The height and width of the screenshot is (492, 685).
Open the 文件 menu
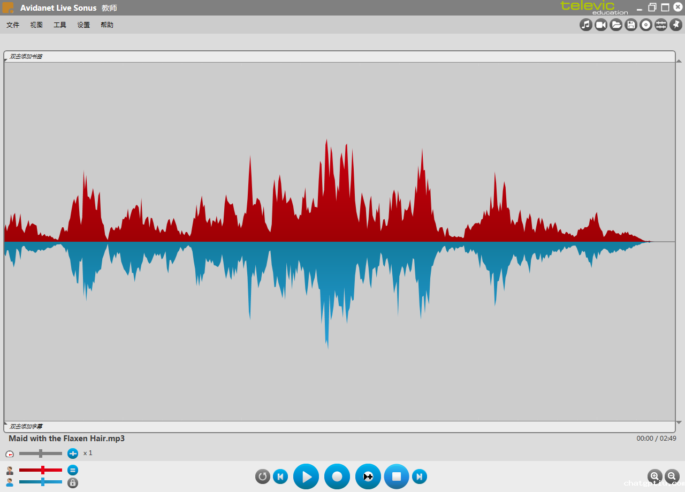pyautogui.click(x=13, y=25)
